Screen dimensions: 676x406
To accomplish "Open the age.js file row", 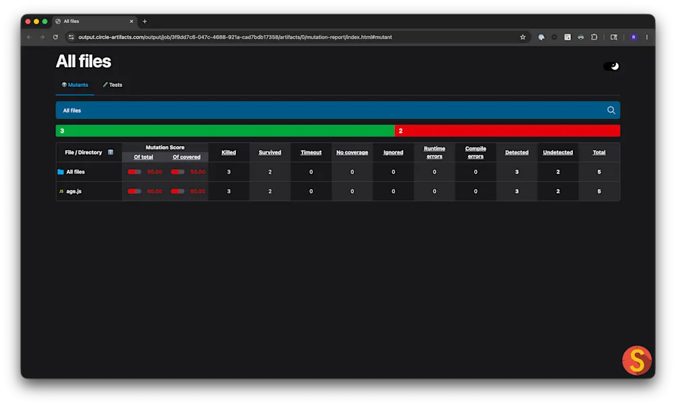I will pyautogui.click(x=73, y=191).
